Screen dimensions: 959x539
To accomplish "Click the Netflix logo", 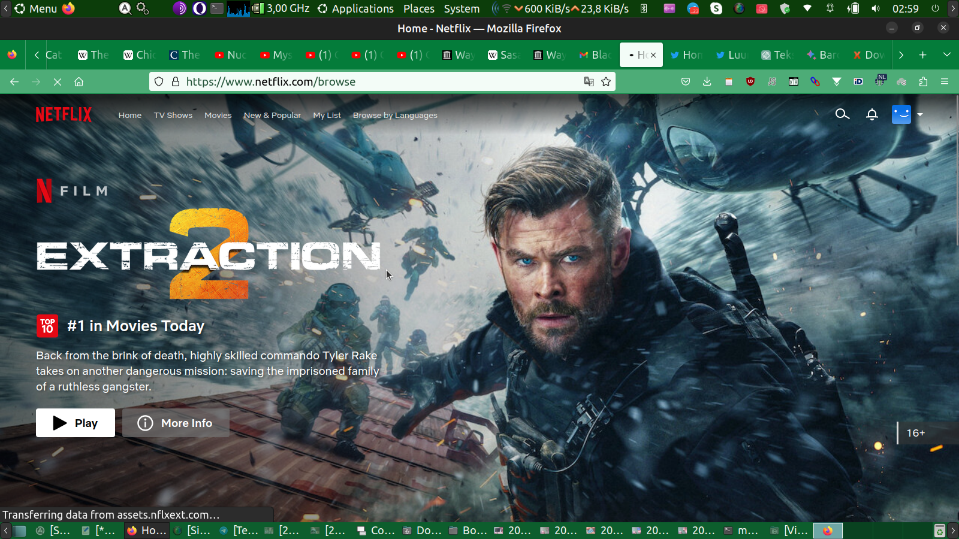I will click(x=64, y=114).
